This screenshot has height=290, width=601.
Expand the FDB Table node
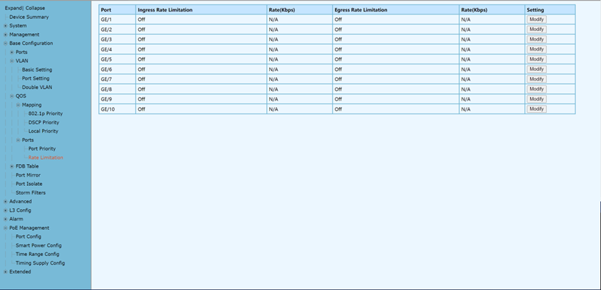pyautogui.click(x=12, y=166)
